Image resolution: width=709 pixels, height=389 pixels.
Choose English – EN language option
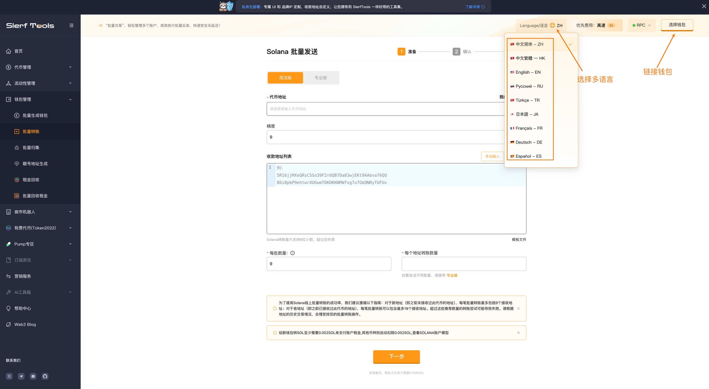(528, 72)
